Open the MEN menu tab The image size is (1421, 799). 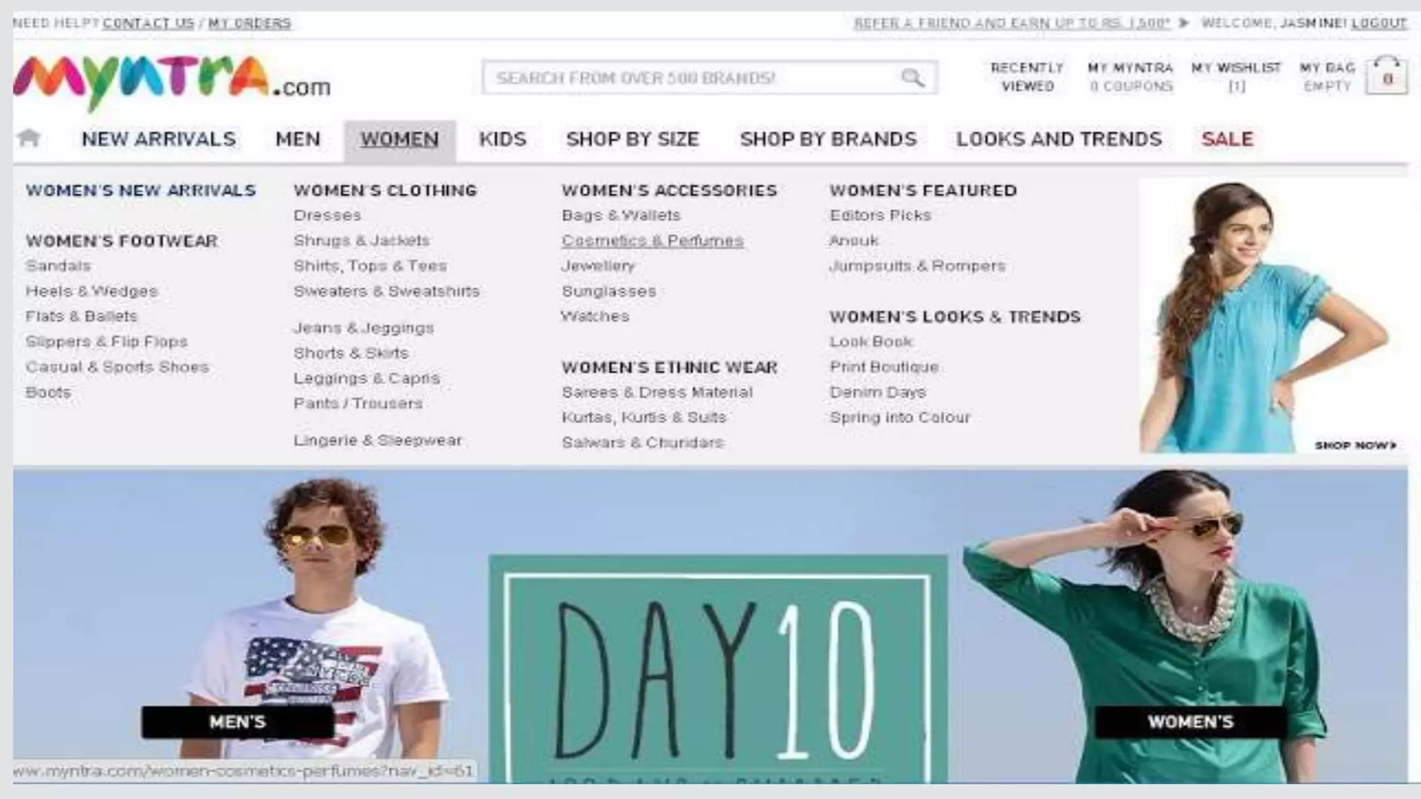(298, 139)
